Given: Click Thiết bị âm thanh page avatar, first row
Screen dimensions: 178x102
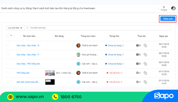Looking at the screenshot, I should pyautogui.click(x=78, y=46).
